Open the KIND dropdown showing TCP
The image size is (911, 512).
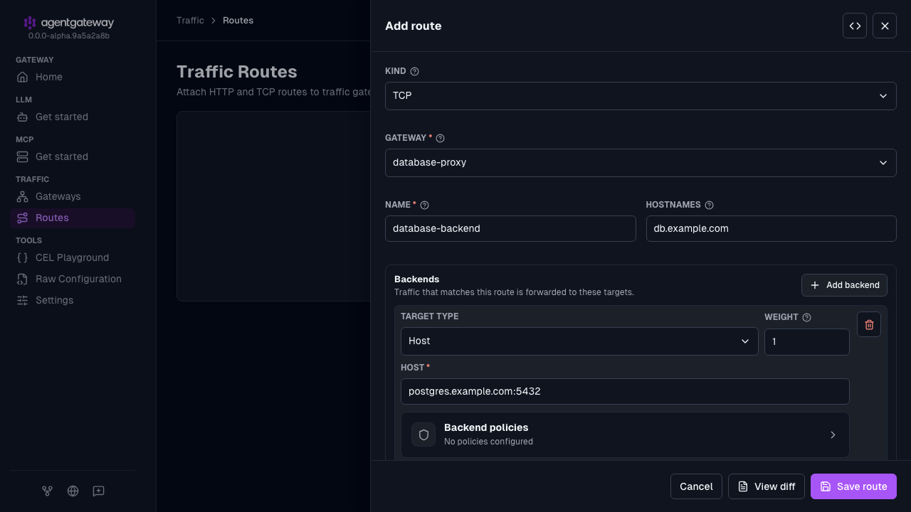641,95
